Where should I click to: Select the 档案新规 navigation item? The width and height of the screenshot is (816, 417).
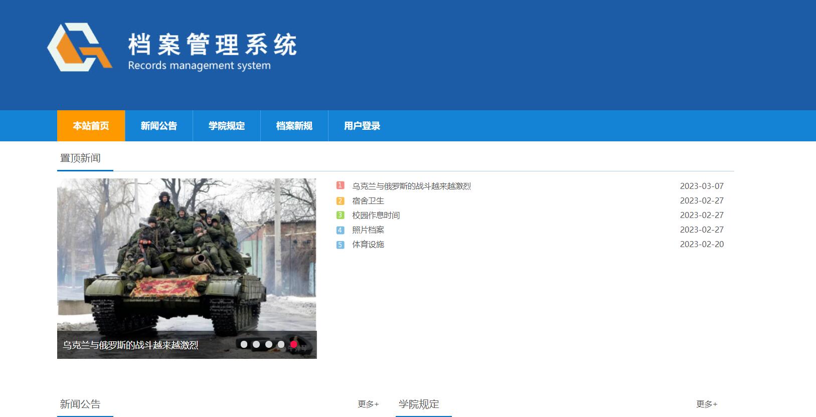[x=294, y=126]
